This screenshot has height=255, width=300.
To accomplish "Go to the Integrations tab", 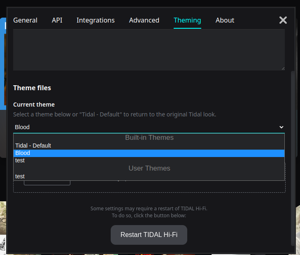I will pos(95,20).
